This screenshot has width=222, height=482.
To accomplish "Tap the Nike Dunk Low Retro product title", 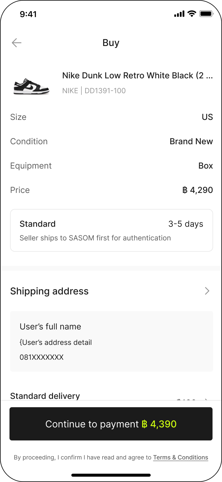I will coord(137,76).
